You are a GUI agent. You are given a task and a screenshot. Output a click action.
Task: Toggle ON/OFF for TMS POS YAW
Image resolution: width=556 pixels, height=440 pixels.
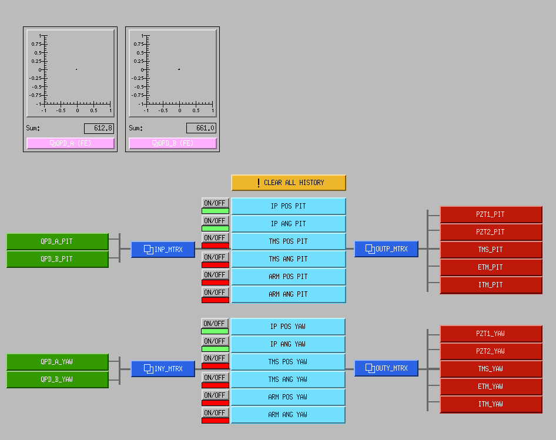(x=215, y=358)
